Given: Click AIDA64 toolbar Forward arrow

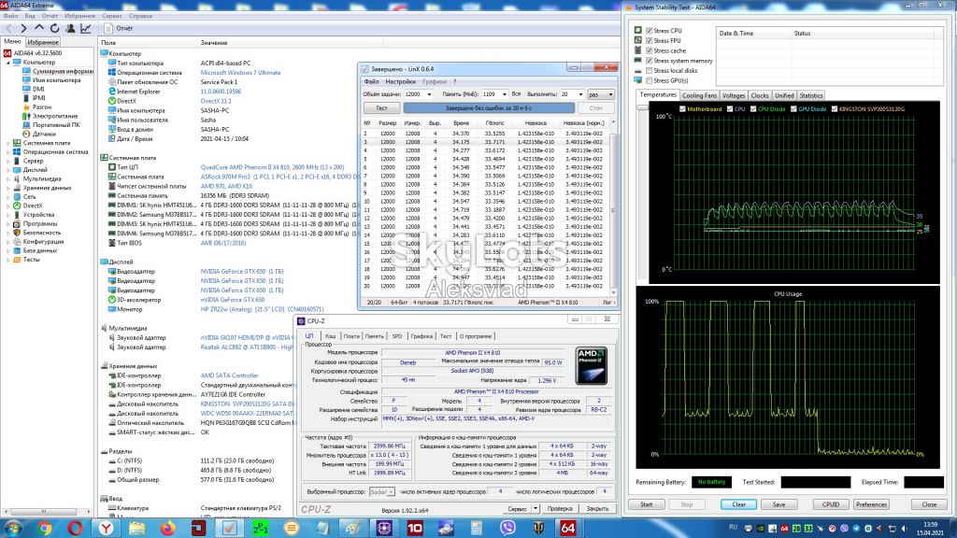Looking at the screenshot, I should [23, 28].
